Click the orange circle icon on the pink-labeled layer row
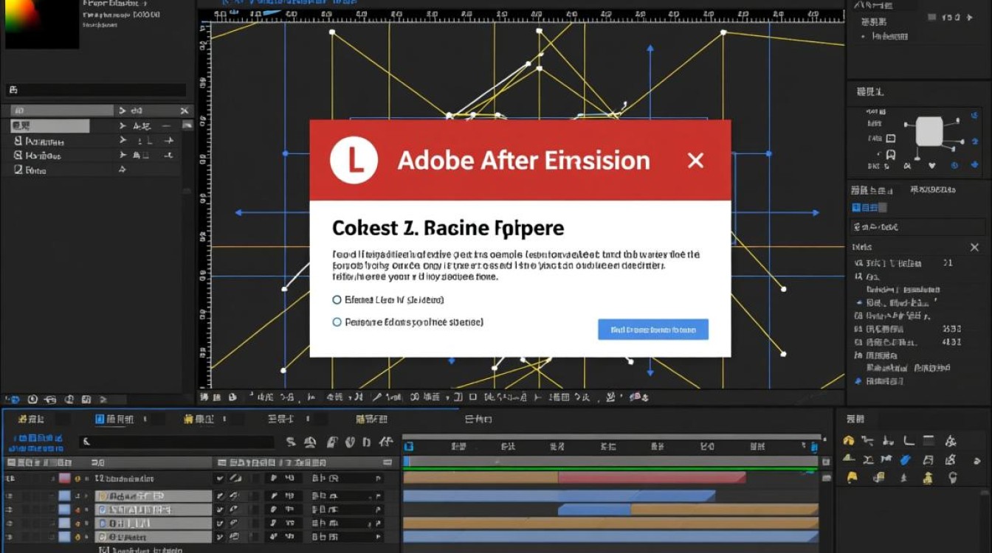This screenshot has width=992, height=553. (77, 479)
